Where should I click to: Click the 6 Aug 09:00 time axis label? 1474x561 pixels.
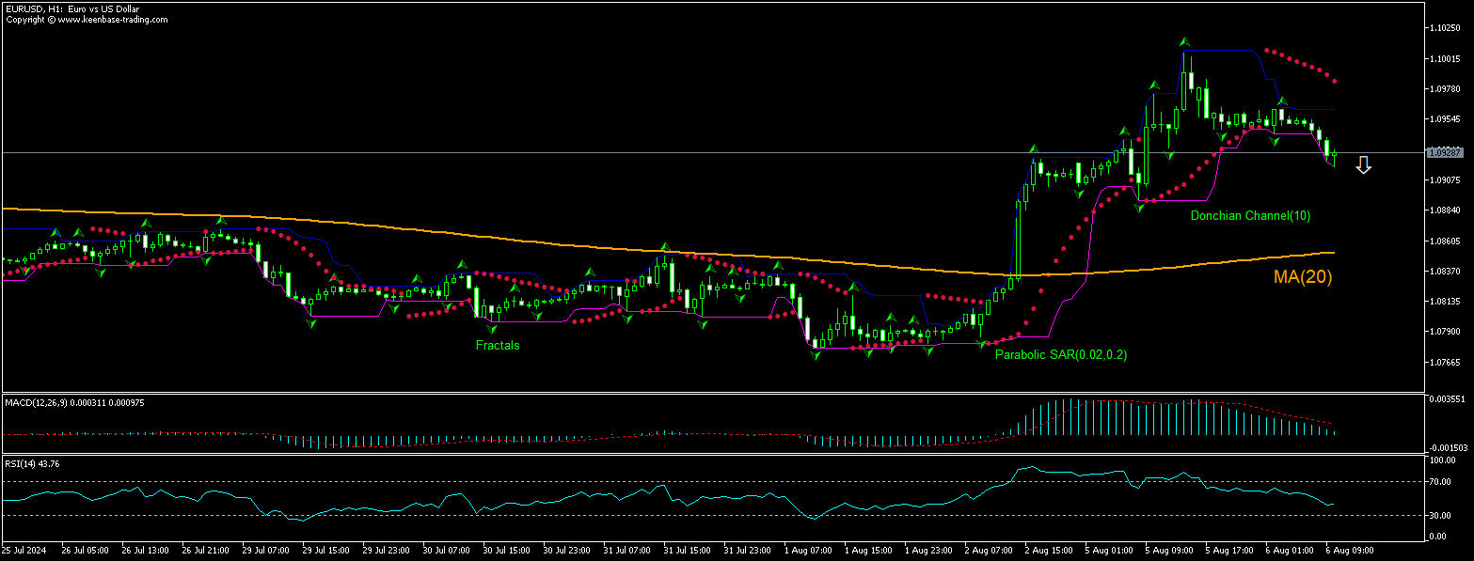pos(1350,550)
